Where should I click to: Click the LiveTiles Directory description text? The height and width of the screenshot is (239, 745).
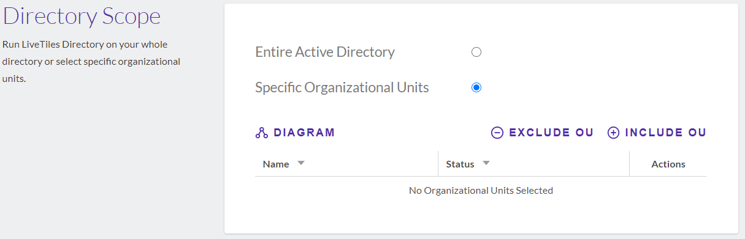click(x=91, y=62)
